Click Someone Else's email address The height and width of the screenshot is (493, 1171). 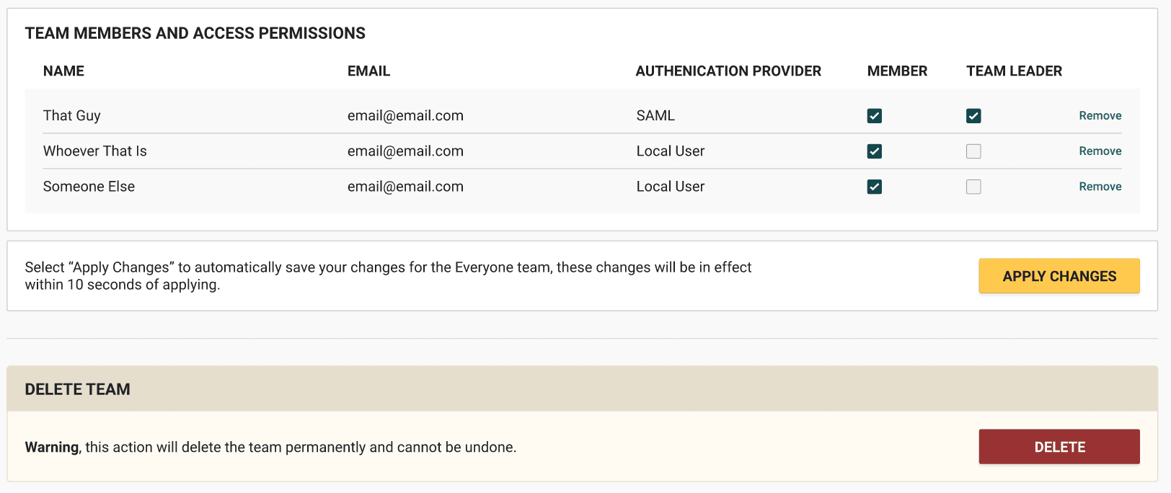[405, 186]
